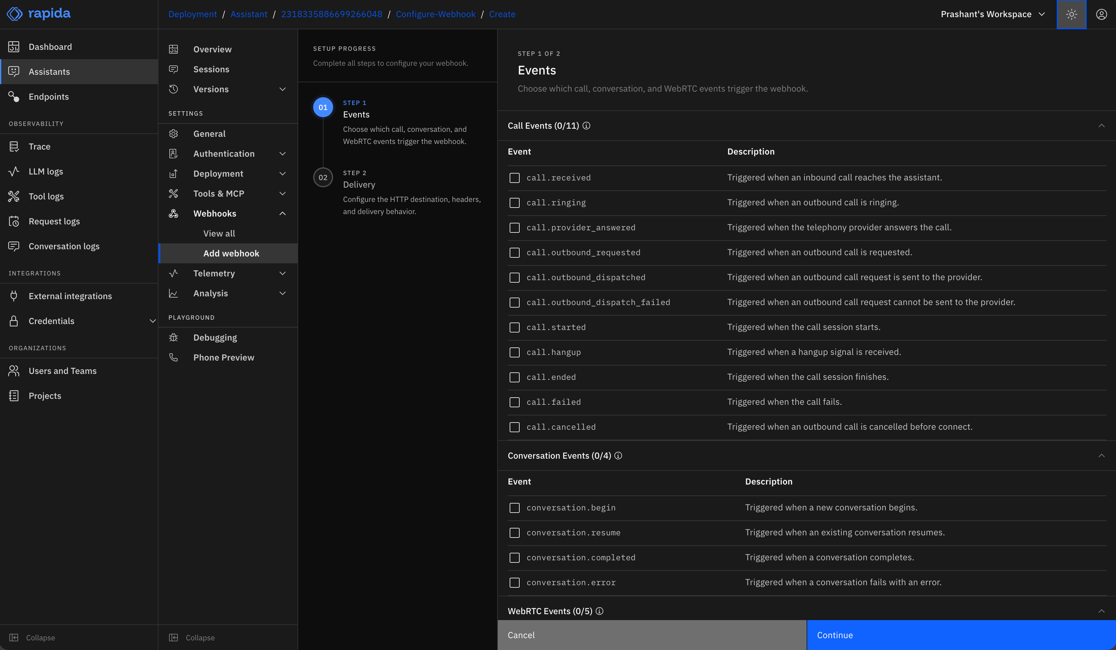1116x650 pixels.
Task: Click the WebRTC Events info icon
Action: 599,611
